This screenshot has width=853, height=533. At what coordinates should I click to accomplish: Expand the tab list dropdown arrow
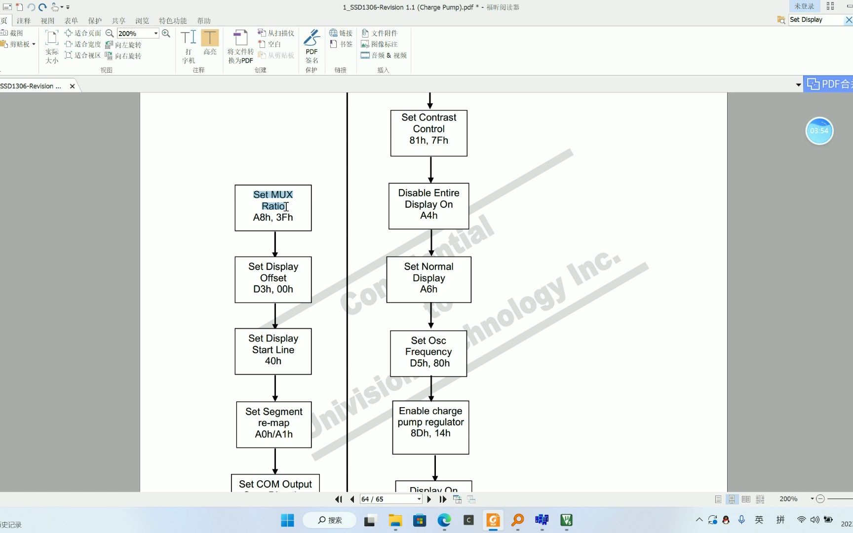798,85
